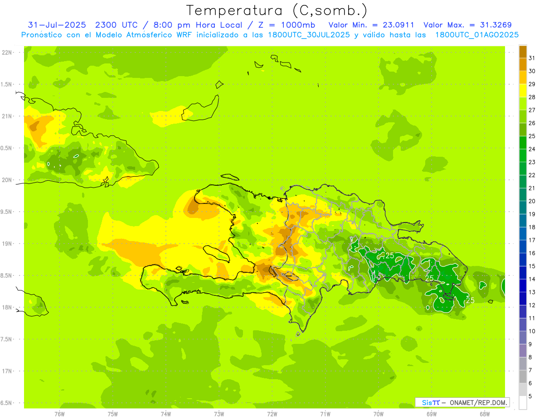This screenshot has height=420, width=544.
Task: Click the '75W' longitude axis label
Action: pos(113,414)
